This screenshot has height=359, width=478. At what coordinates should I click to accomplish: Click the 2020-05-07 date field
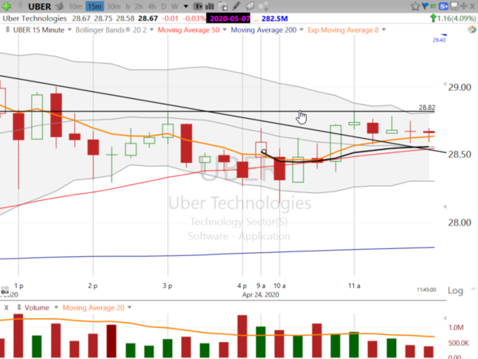(x=229, y=18)
